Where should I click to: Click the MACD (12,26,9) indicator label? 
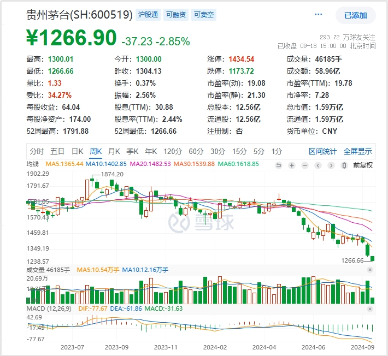tap(49, 308)
